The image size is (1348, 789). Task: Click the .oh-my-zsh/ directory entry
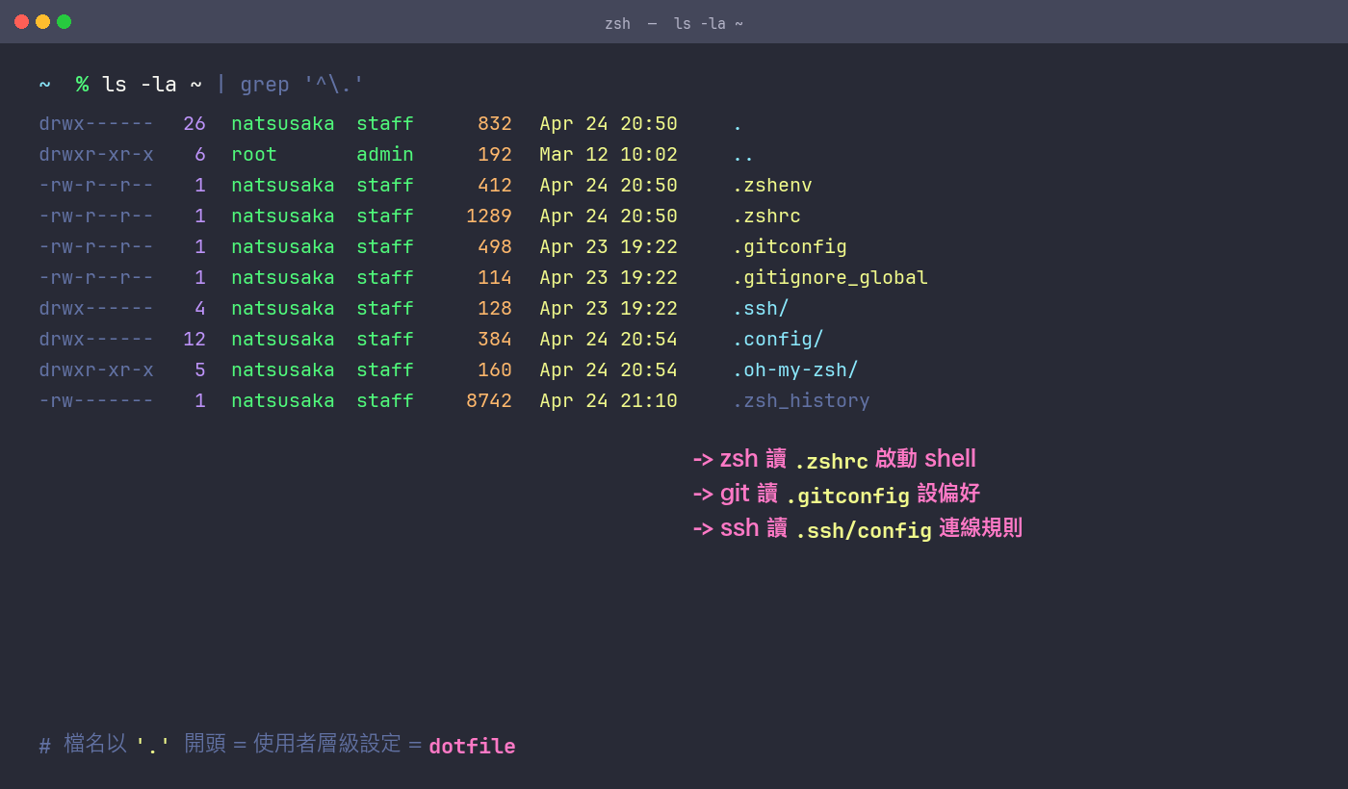tap(794, 370)
